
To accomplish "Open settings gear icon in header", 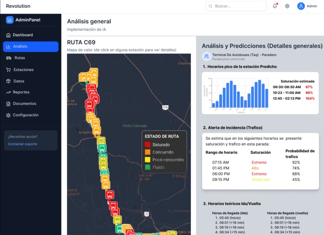I will (x=287, y=6).
